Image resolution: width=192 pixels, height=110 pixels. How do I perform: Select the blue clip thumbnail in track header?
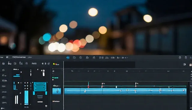[x=57, y=91]
